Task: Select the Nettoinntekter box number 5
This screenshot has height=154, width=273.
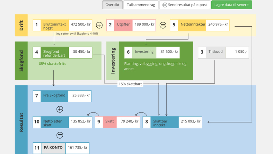Action: tap(174, 25)
